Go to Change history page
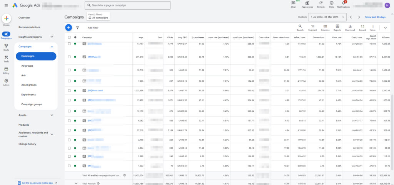The height and width of the screenshot is (185, 394). click(27, 144)
